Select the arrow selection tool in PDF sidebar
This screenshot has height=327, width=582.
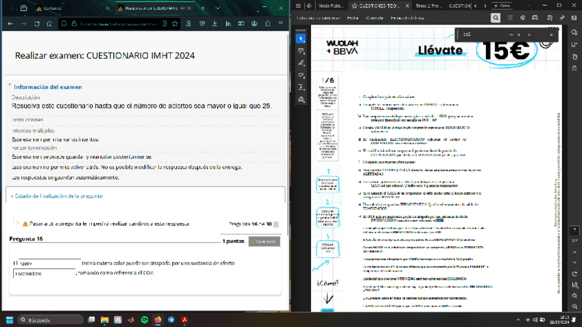[x=301, y=39]
